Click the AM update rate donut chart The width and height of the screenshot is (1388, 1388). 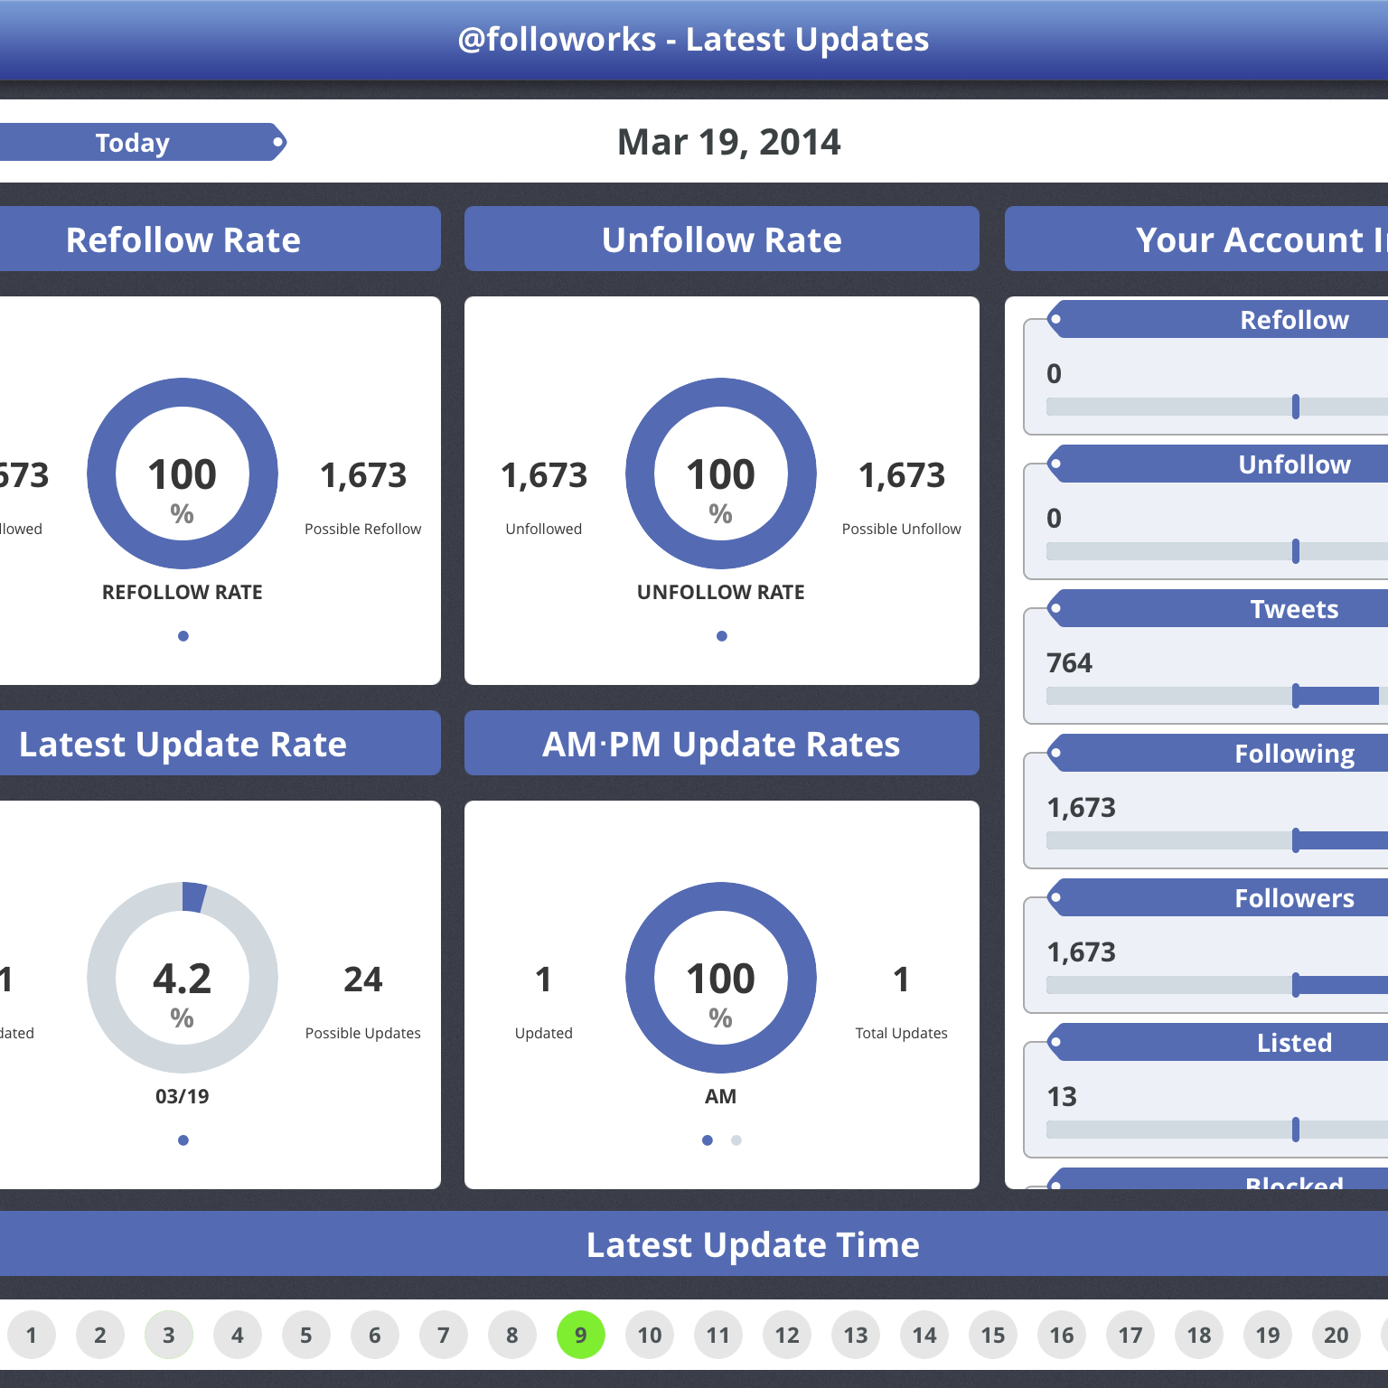[x=721, y=978]
